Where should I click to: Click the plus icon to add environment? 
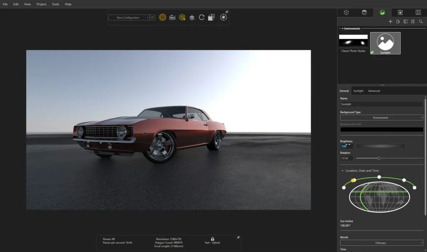(390, 21)
